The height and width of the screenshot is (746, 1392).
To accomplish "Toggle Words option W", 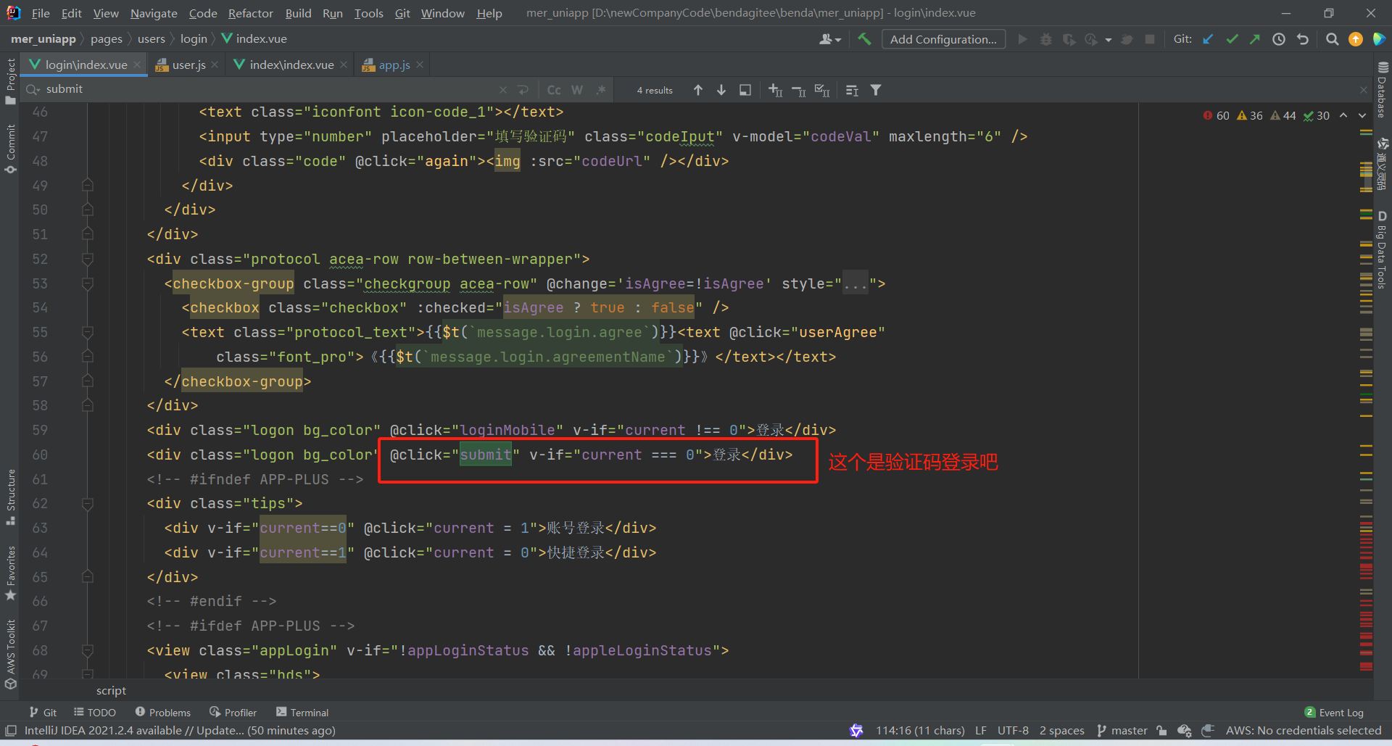I will point(577,90).
